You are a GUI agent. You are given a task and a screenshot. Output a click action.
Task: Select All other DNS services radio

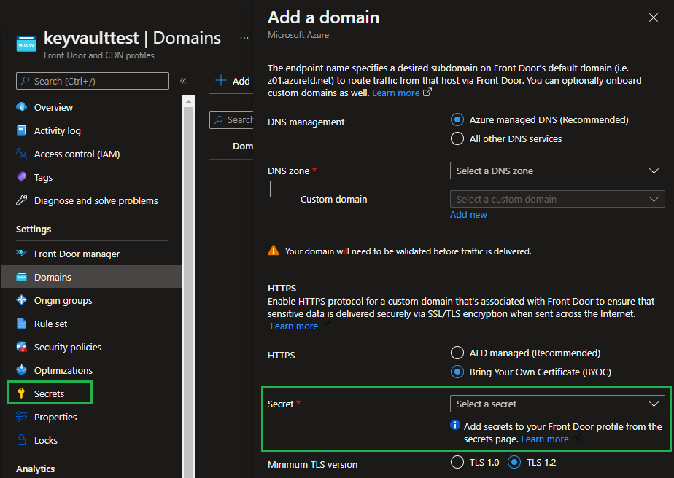click(x=457, y=138)
